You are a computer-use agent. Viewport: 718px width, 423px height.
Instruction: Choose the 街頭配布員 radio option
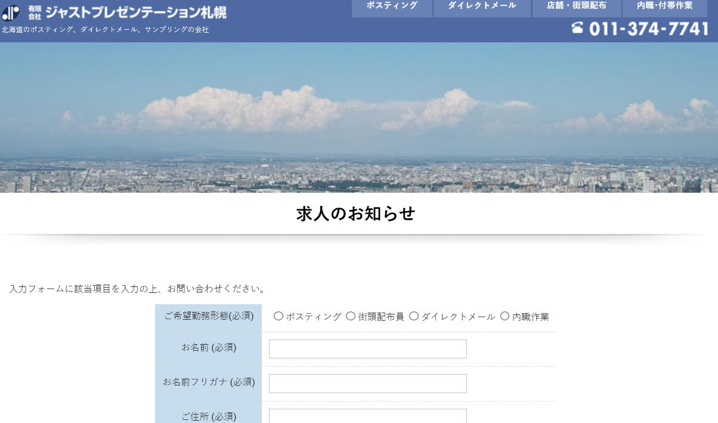coord(351,316)
